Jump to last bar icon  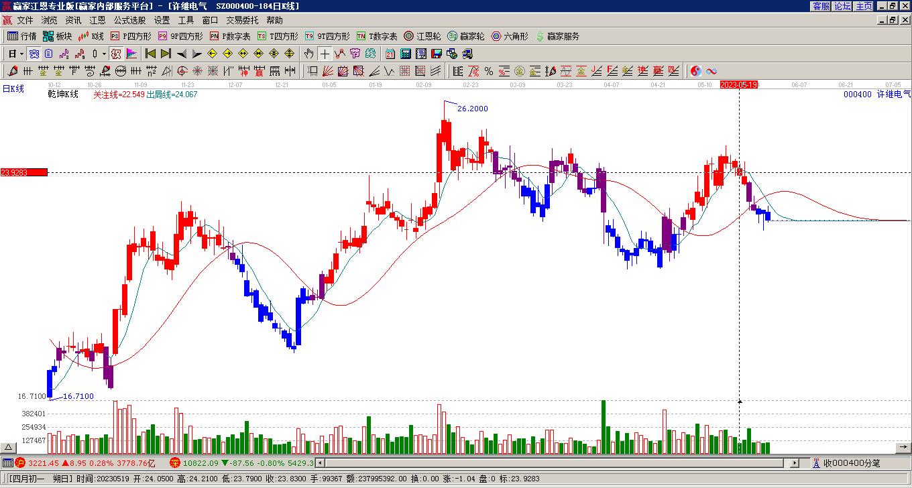[x=166, y=54]
